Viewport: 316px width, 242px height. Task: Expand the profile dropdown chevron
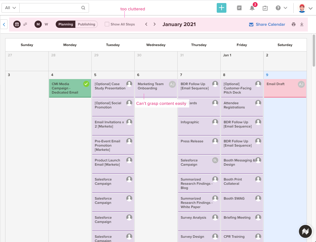point(311,8)
